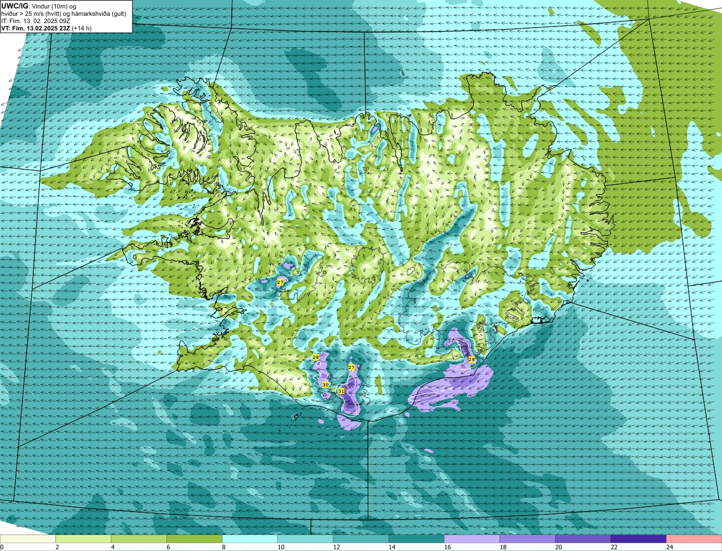Click the 20–22 m/s violet legend swatch
The image size is (722, 551).
click(x=583, y=539)
